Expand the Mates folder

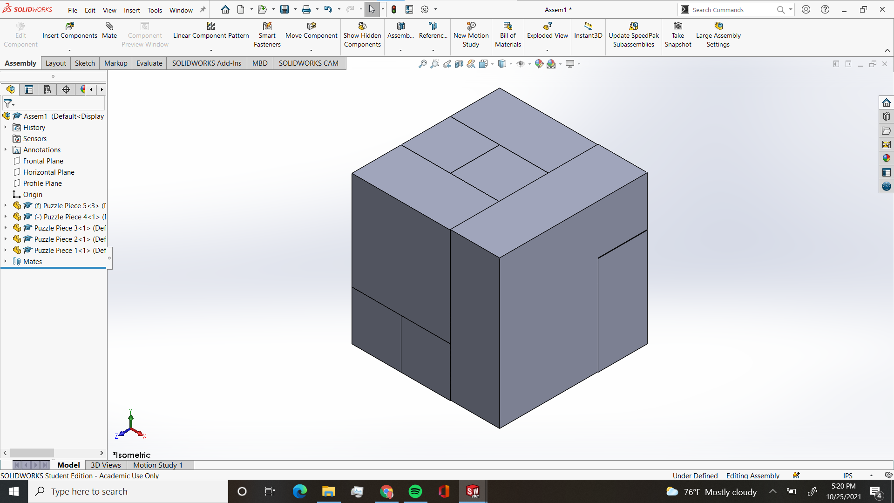5,261
